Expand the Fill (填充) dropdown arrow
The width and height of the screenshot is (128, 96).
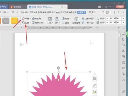coord(30,18)
